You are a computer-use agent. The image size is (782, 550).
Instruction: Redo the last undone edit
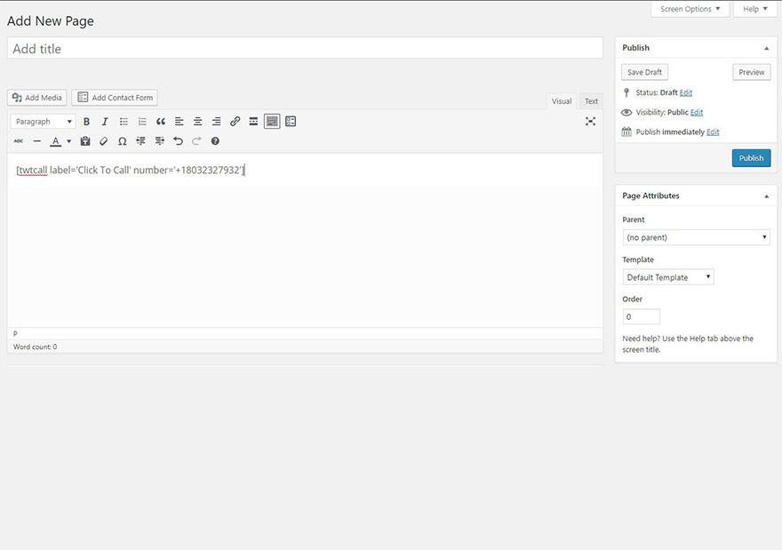(x=196, y=141)
